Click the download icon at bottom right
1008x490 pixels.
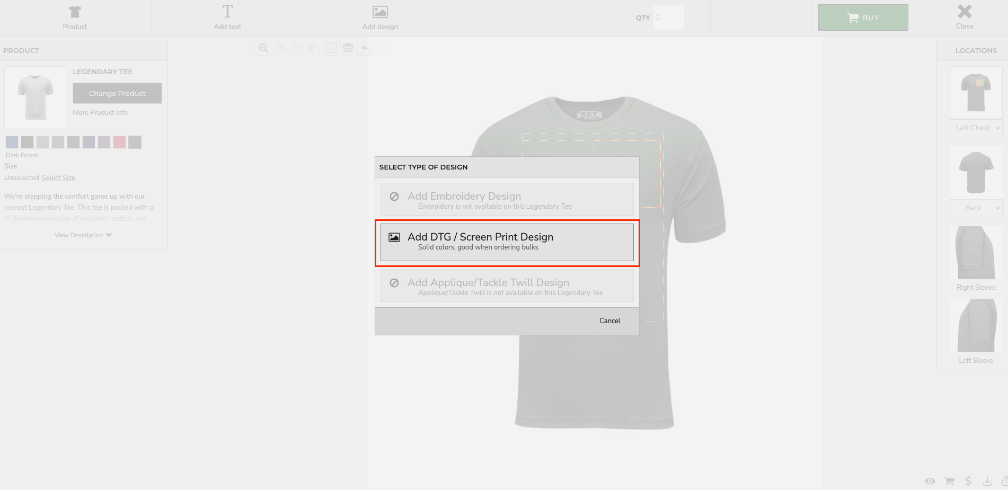click(x=987, y=481)
